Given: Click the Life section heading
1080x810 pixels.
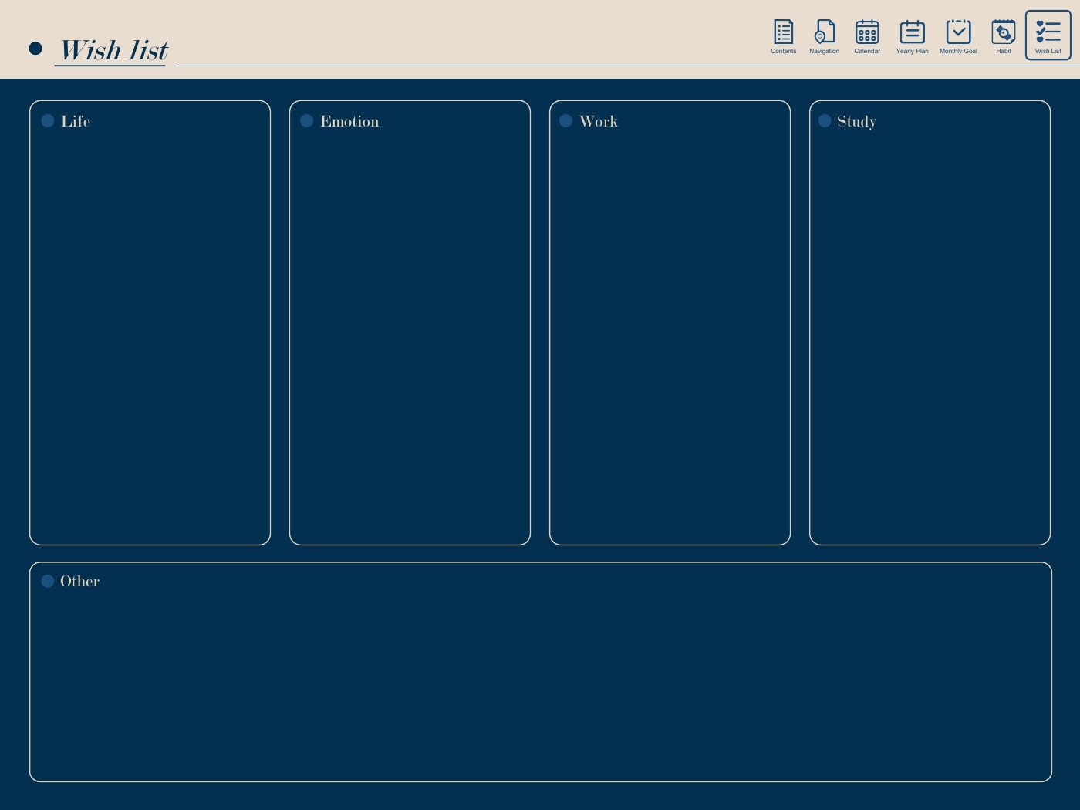Looking at the screenshot, I should [76, 121].
